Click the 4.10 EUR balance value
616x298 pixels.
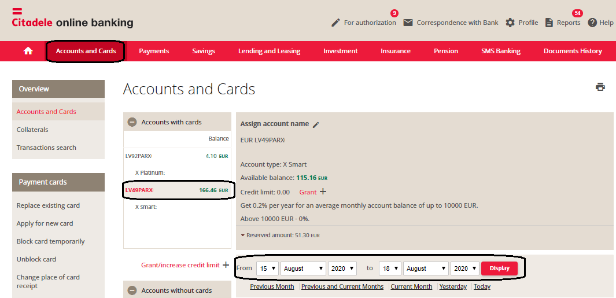216,156
